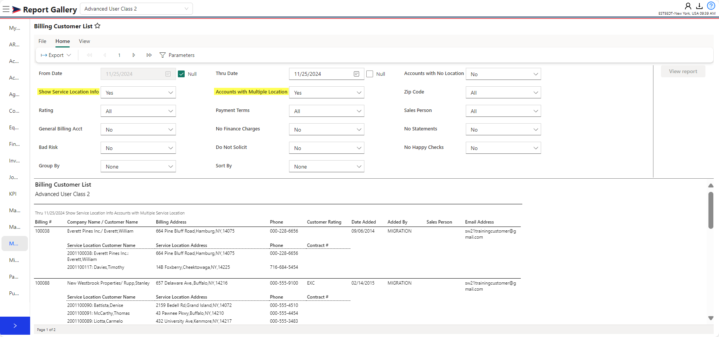Click billing number 100038

pyautogui.click(x=42, y=231)
